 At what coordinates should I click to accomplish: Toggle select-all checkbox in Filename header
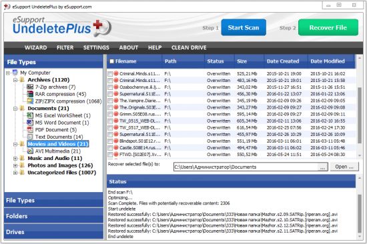(x=112, y=61)
